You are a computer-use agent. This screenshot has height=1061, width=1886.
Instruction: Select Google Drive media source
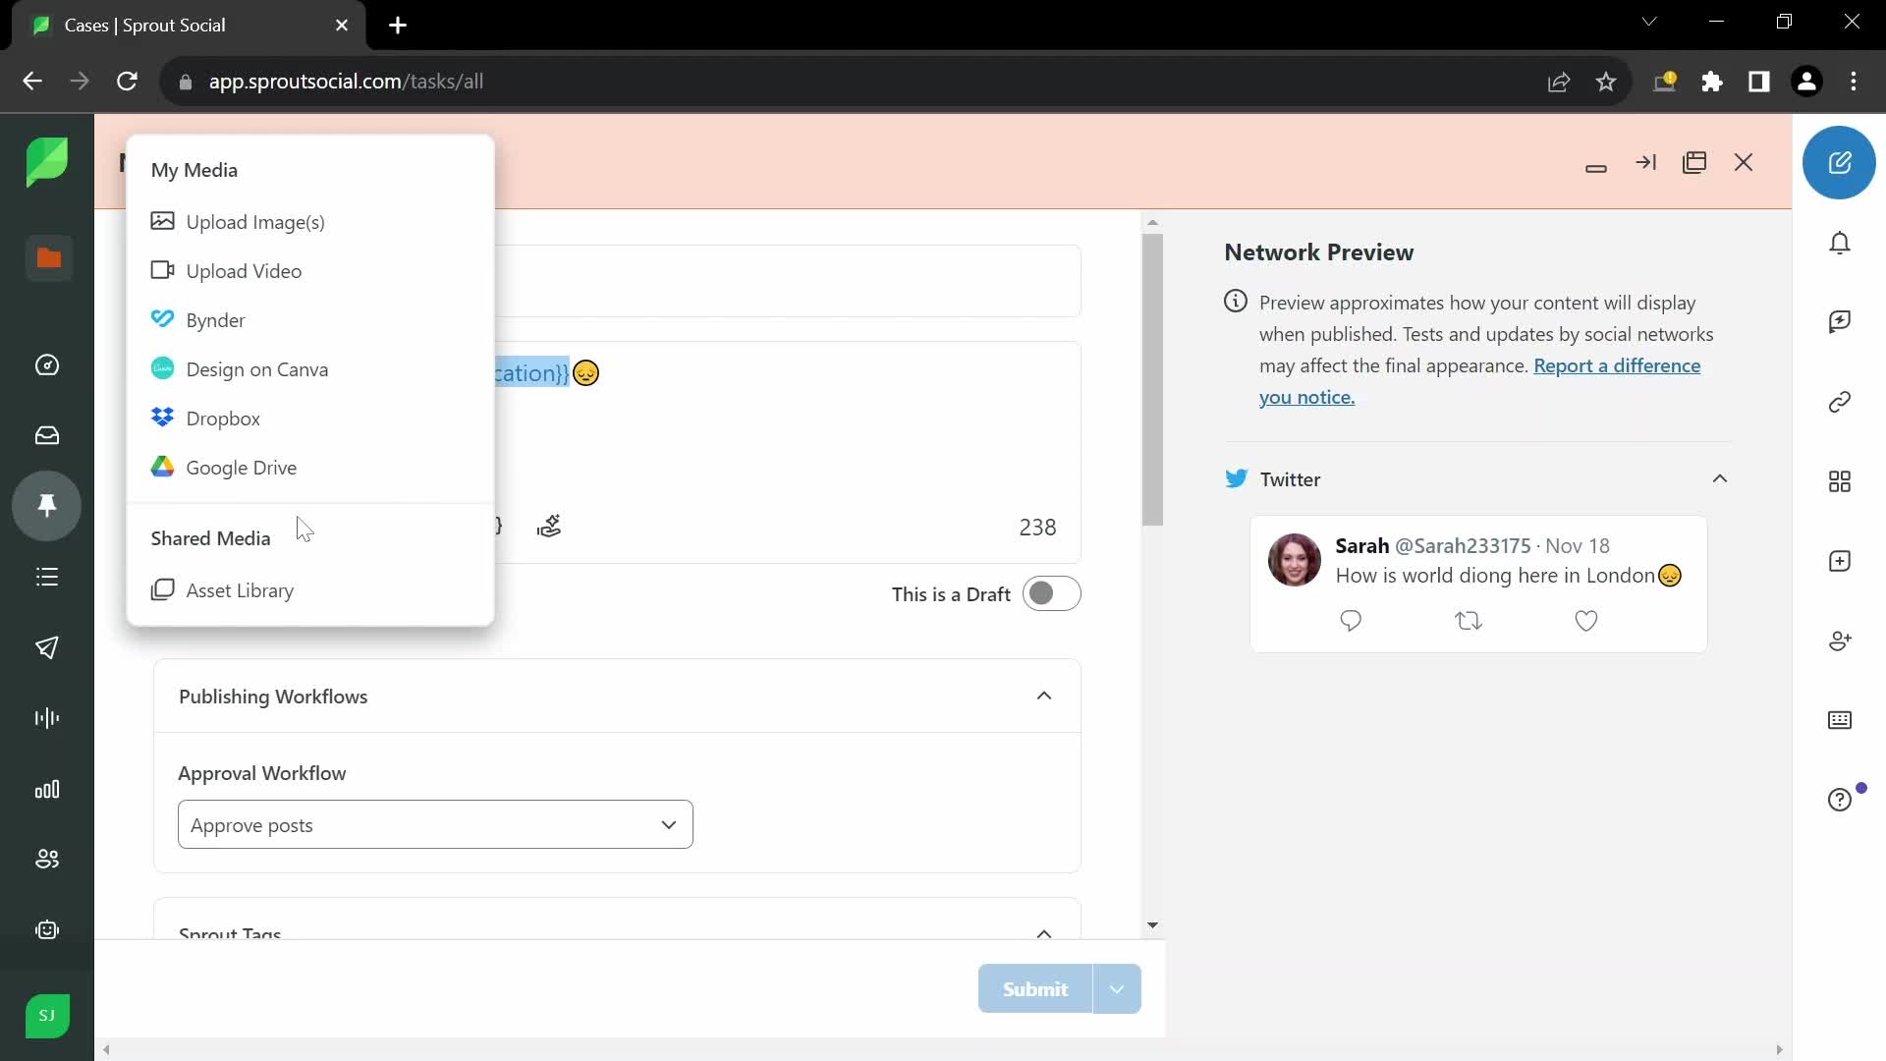tap(241, 467)
